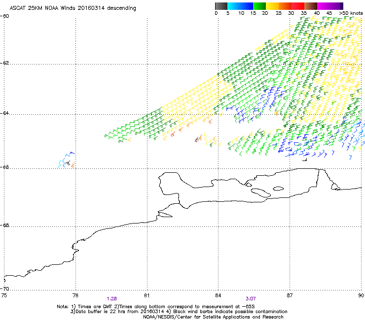
Task: Click the legend label '25'
Action: tap(279, 13)
